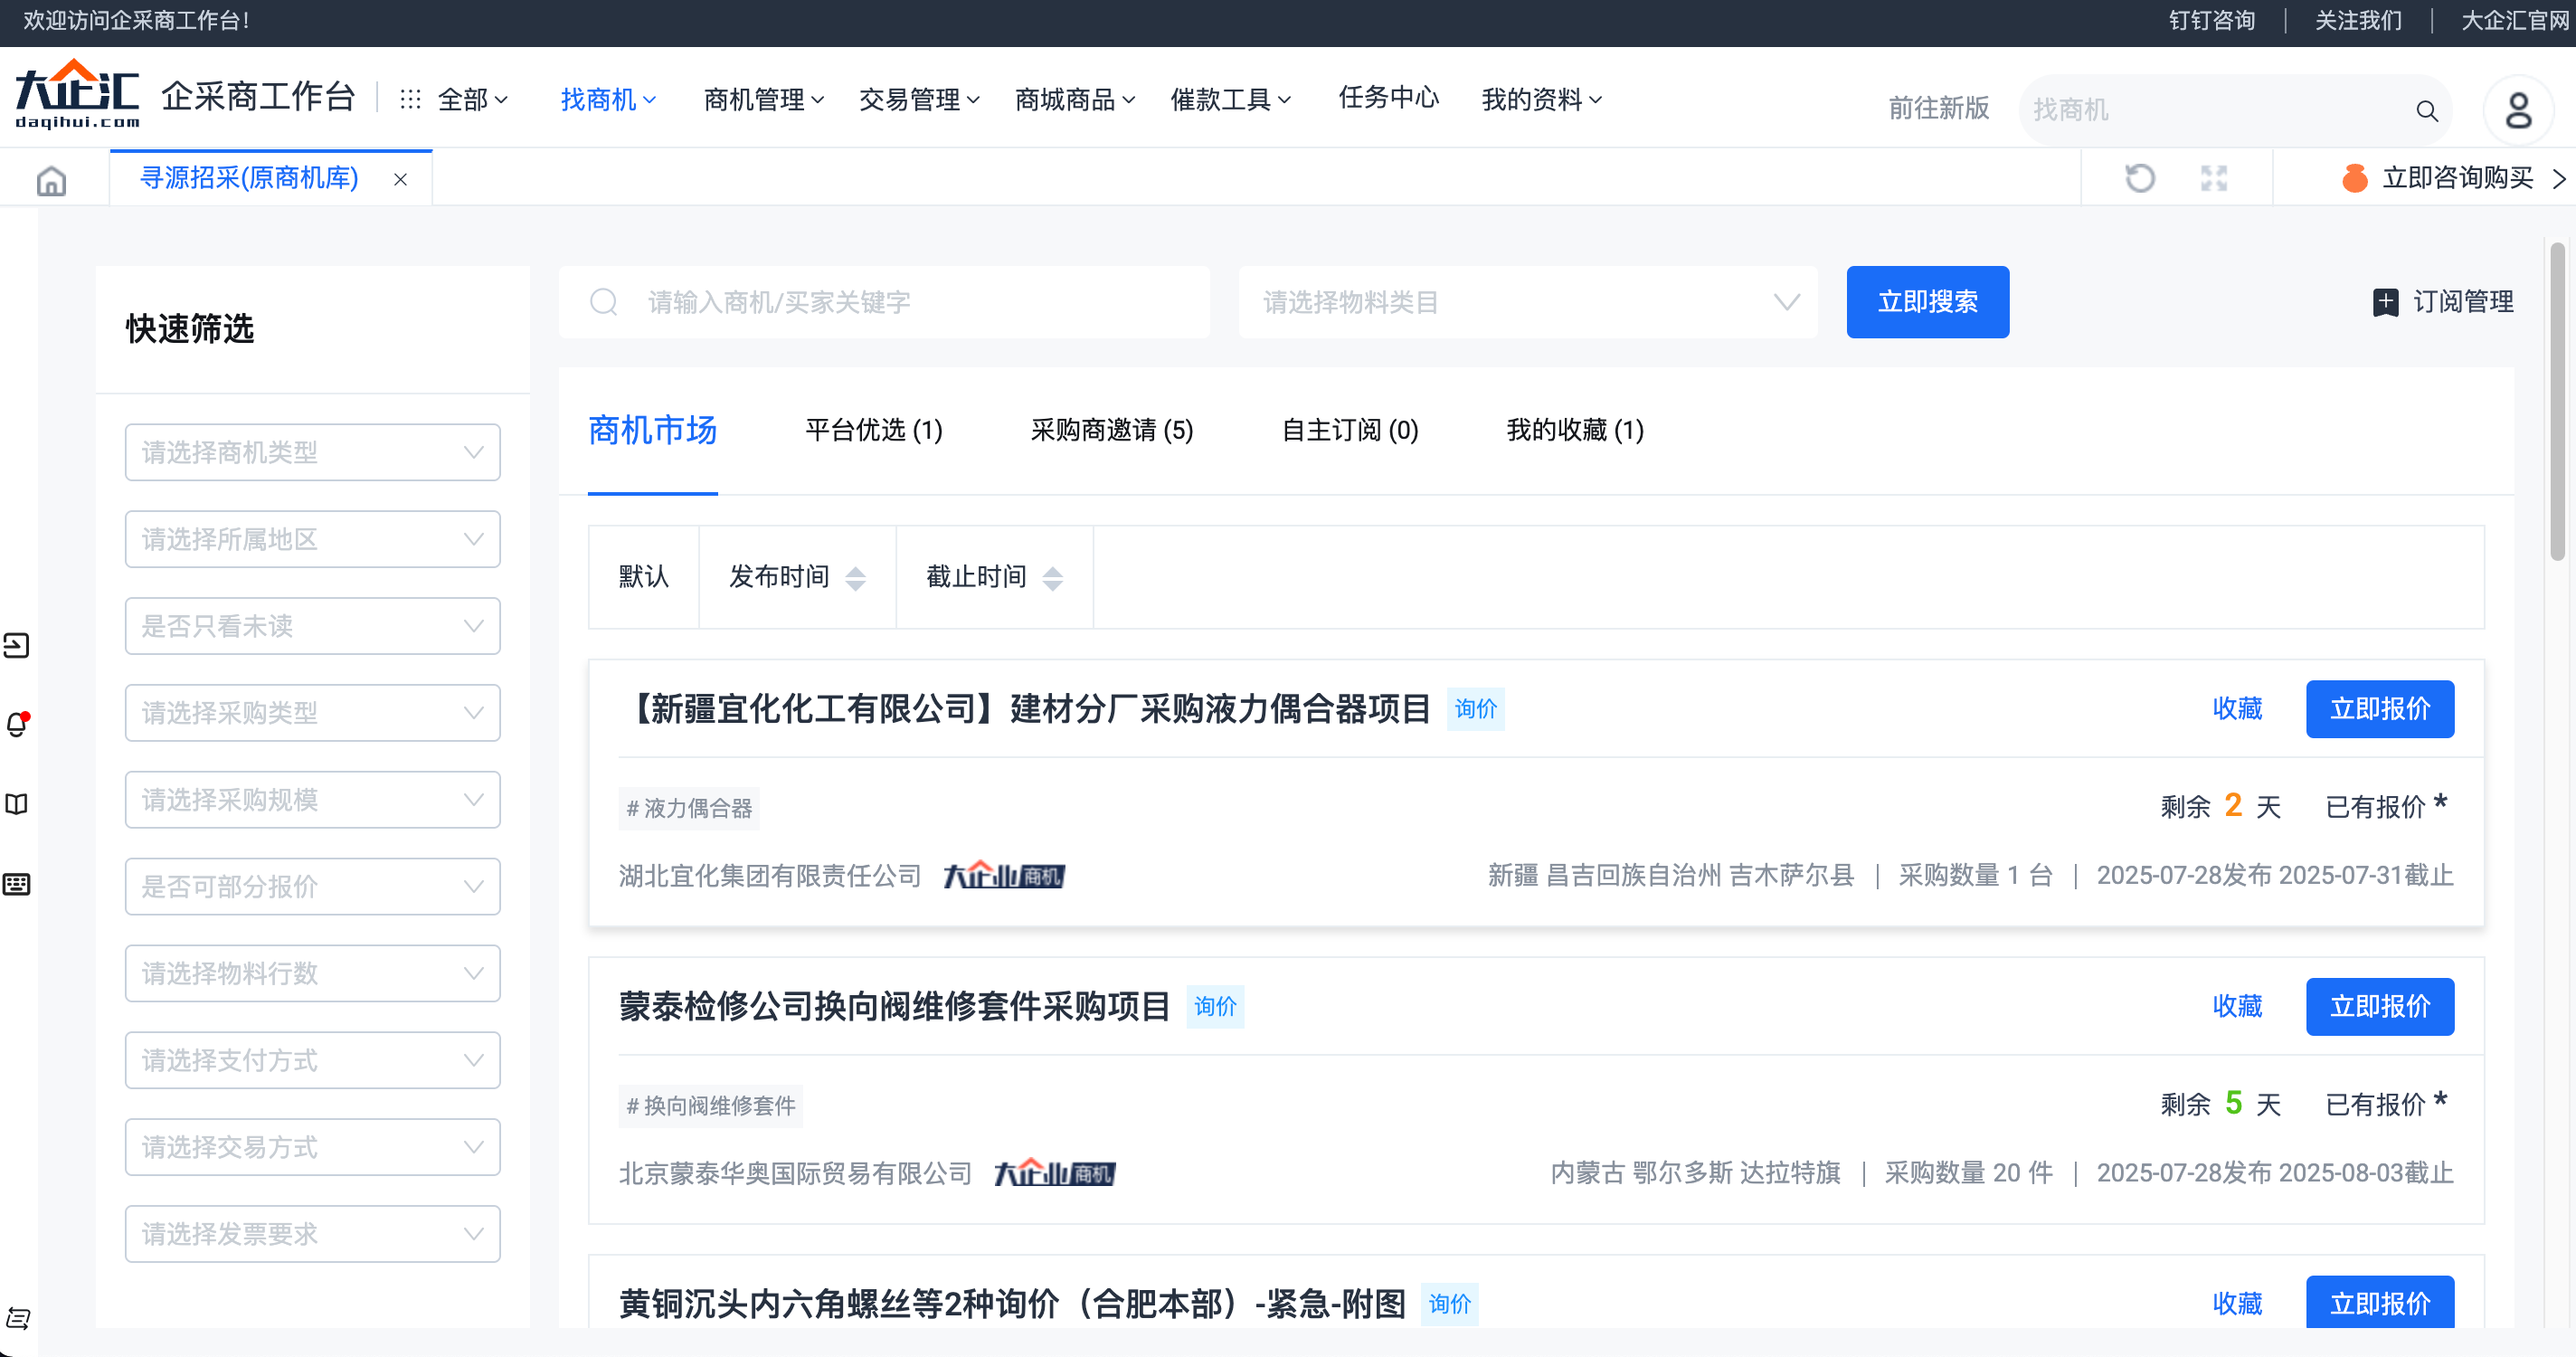Toggle sort by 发布时间
This screenshot has height=1357, width=2576.
coord(796,577)
